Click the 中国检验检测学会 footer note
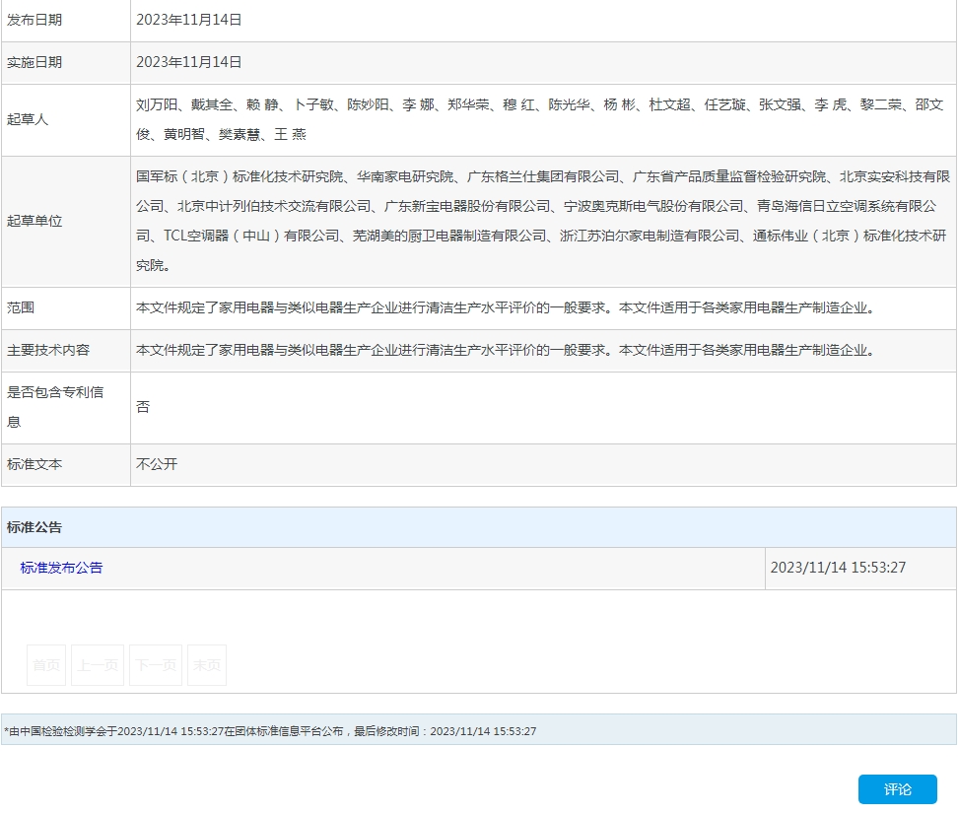Viewport: 958px width, 814px height. (270, 731)
